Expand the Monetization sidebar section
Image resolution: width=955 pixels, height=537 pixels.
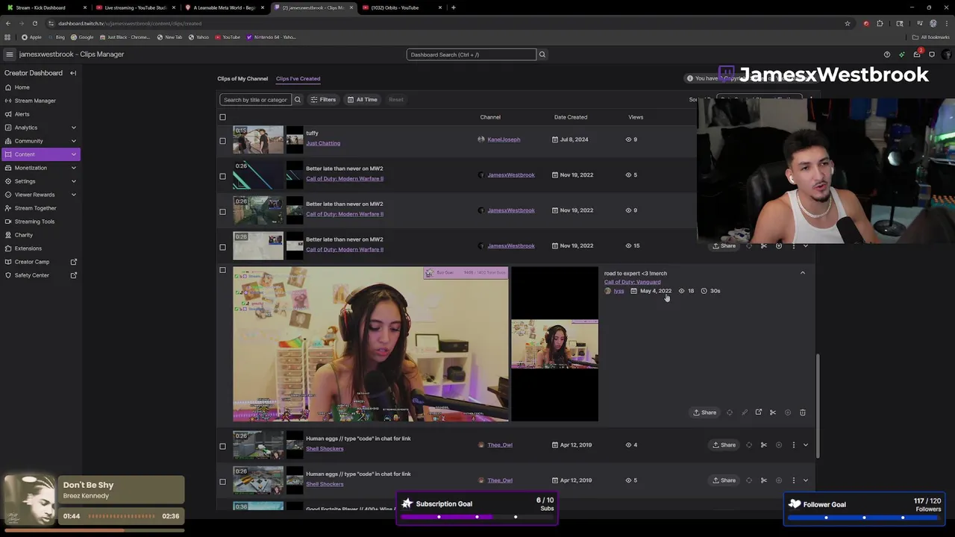pos(73,168)
